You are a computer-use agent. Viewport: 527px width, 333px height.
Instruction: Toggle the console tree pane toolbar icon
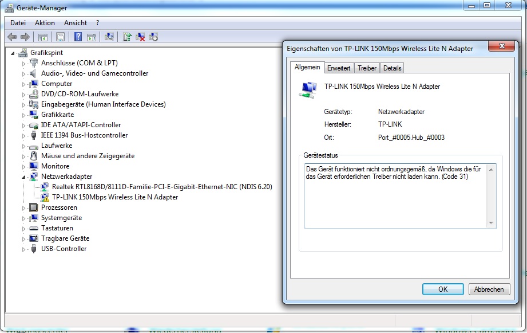[43, 37]
